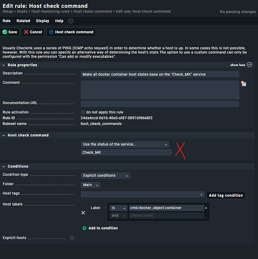Click the green Save checkmark icon
Viewport: 258px width, 259px height.
5,32
